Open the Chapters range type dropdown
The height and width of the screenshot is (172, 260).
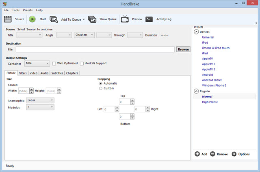[x=84, y=35]
